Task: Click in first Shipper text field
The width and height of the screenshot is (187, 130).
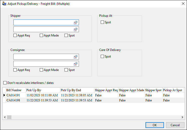Action: [43, 23]
